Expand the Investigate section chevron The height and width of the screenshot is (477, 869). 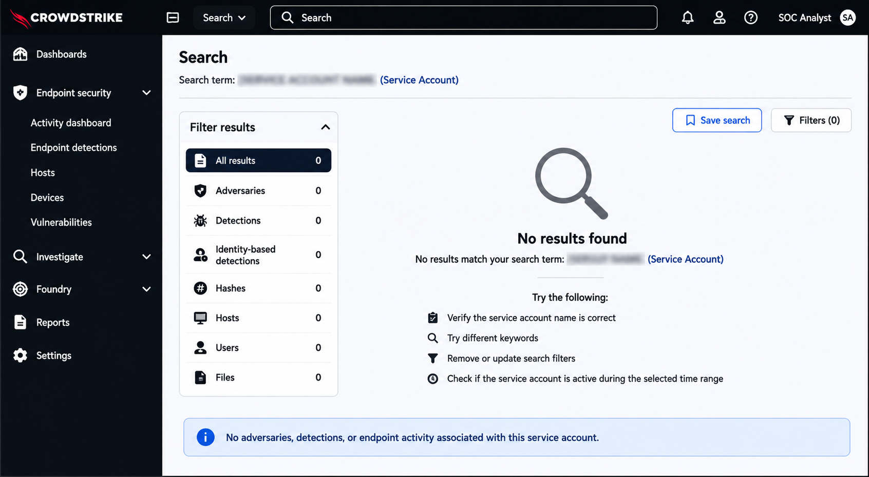click(x=146, y=256)
